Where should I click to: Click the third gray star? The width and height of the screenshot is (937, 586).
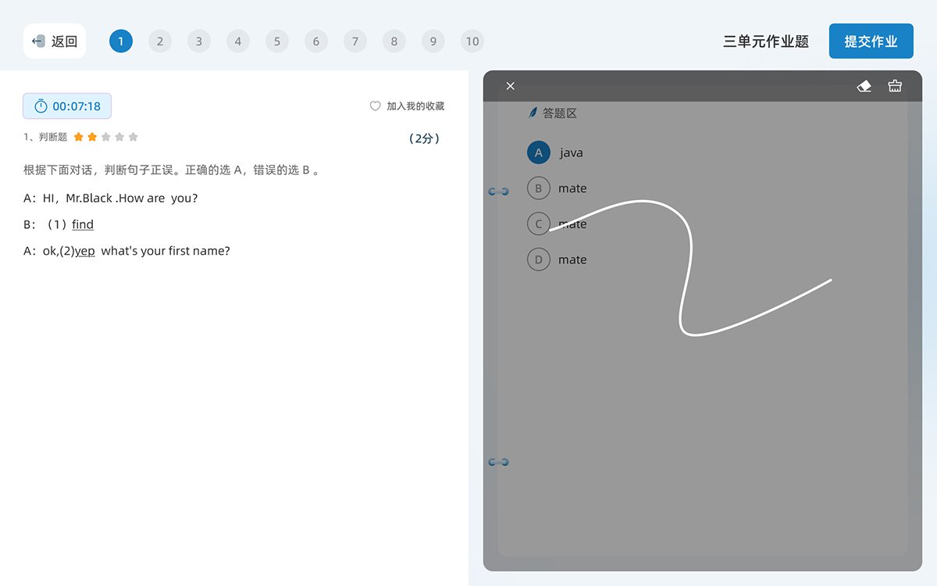click(x=106, y=137)
